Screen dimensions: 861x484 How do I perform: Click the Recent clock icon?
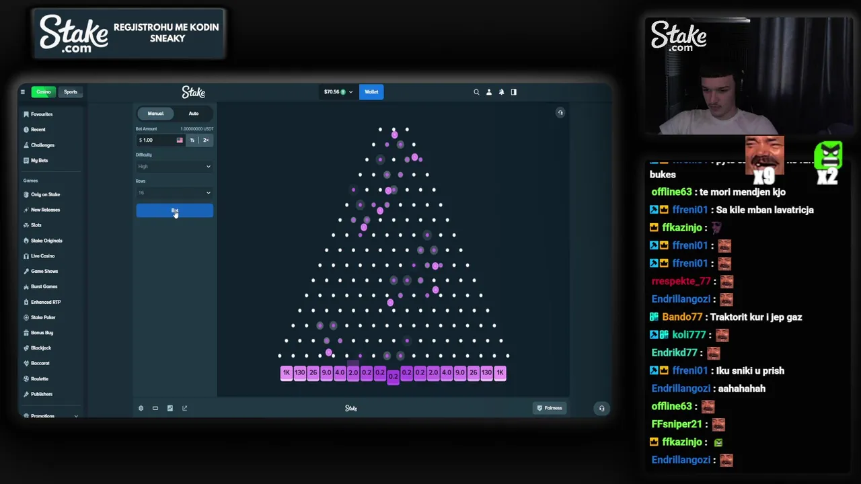26,130
